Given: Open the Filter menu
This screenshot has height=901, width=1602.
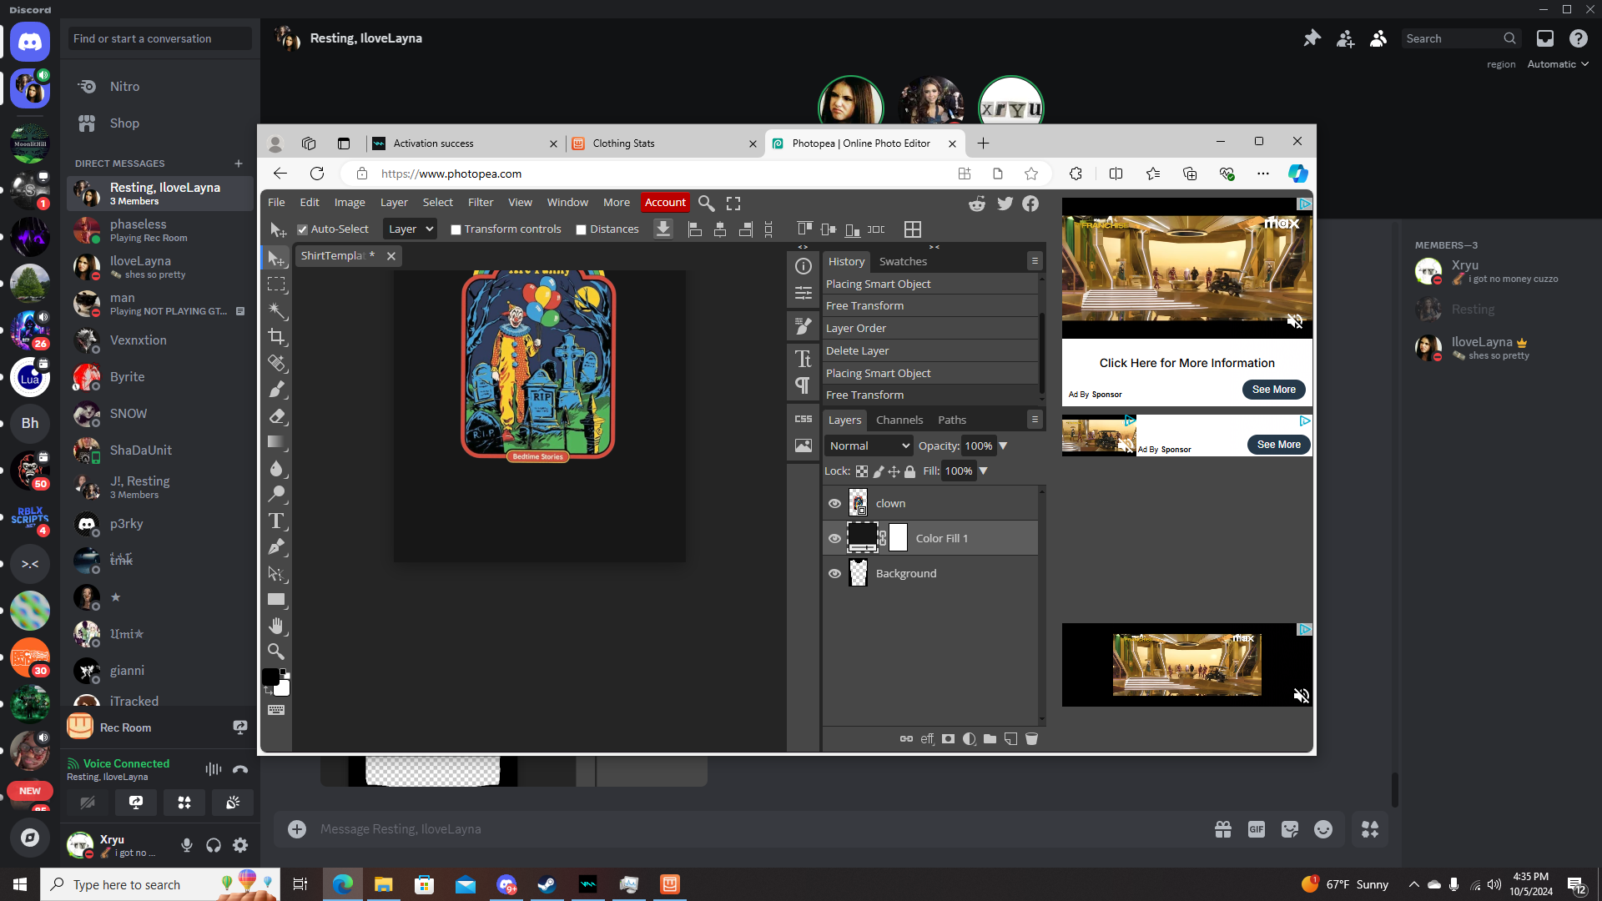Looking at the screenshot, I should tap(480, 202).
